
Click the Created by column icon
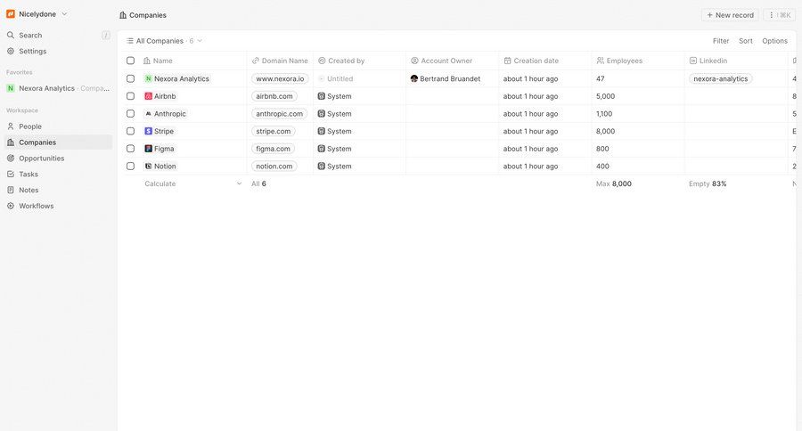coord(322,61)
